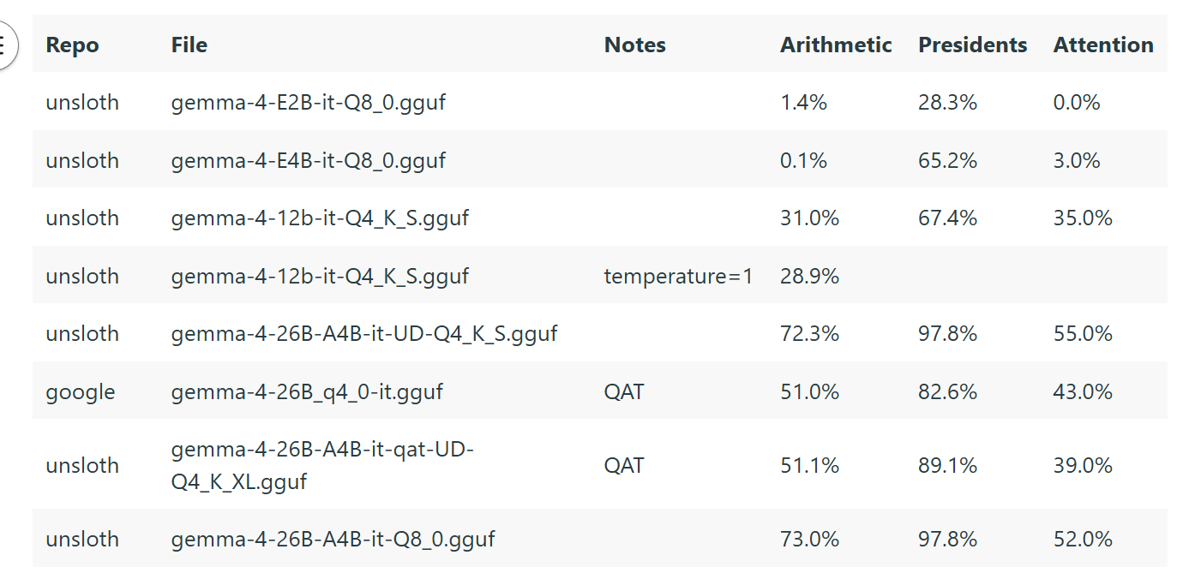Click the Presidents column header
Image resolution: width=1177 pixels, height=579 pixels.
972,45
